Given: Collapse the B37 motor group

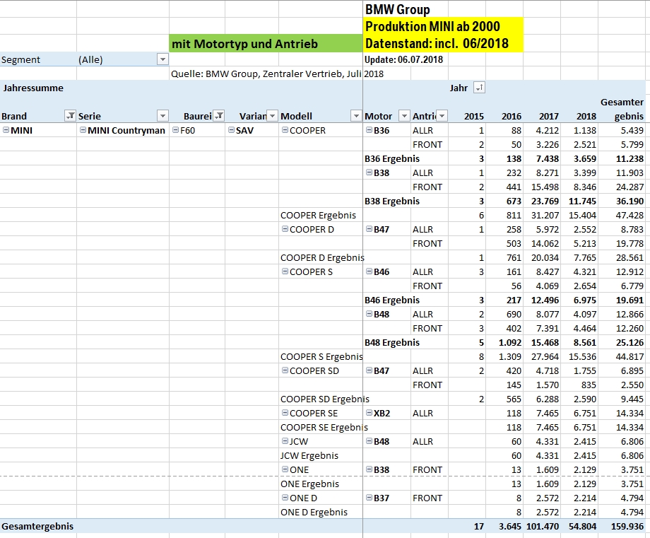Looking at the screenshot, I should (369, 497).
